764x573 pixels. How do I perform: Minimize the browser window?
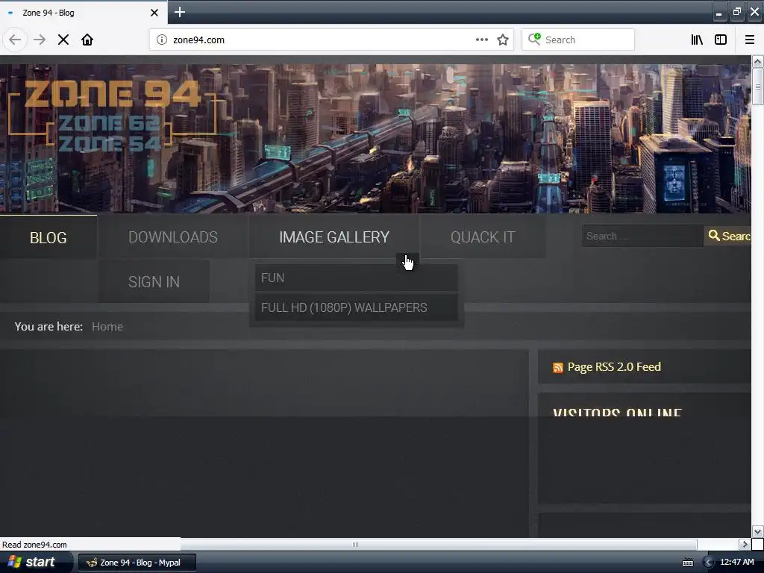[x=719, y=12]
